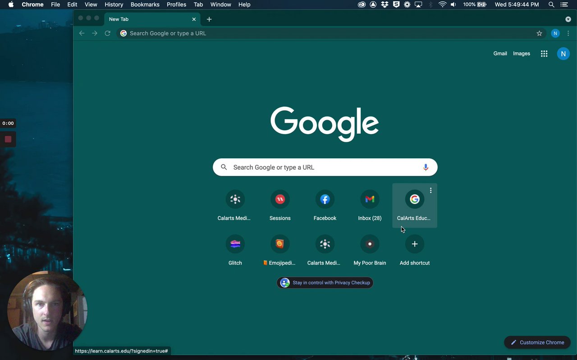Viewport: 577px width, 360px height.
Task: Open the Chrome three-dot menu
Action: [568, 33]
